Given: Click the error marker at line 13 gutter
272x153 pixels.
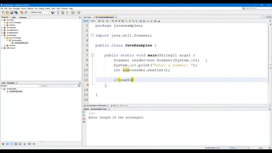Looking at the screenshot, I should pos(88,85).
